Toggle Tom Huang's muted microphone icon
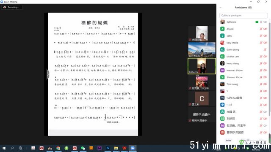Viewport: 271px width, 152px height. click(x=261, y=84)
